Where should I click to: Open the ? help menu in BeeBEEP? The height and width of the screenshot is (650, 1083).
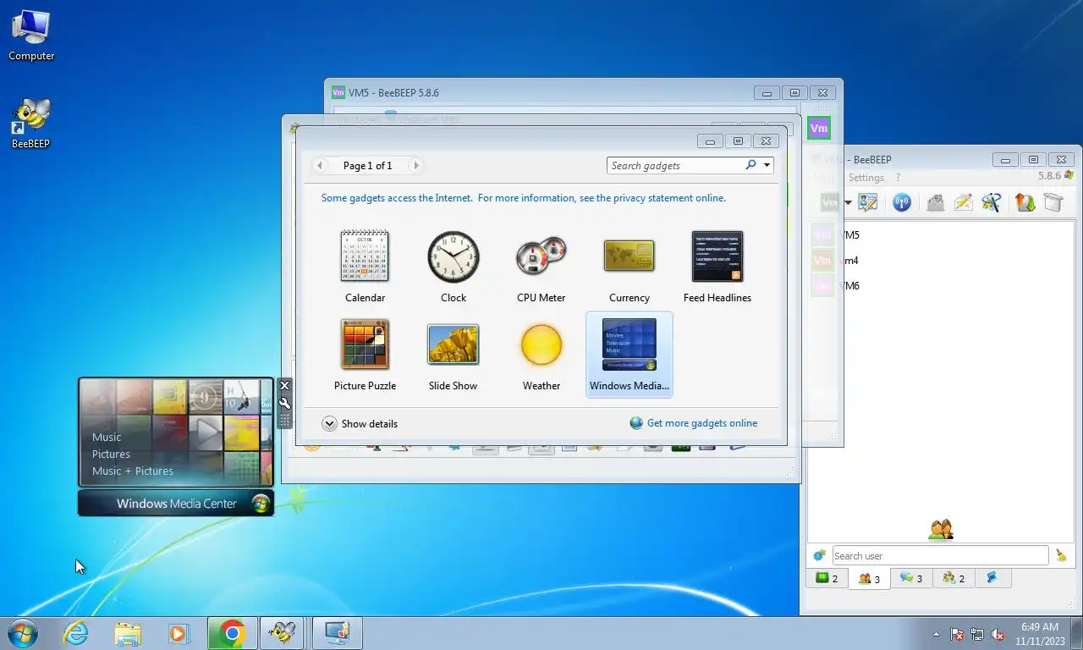click(x=898, y=178)
